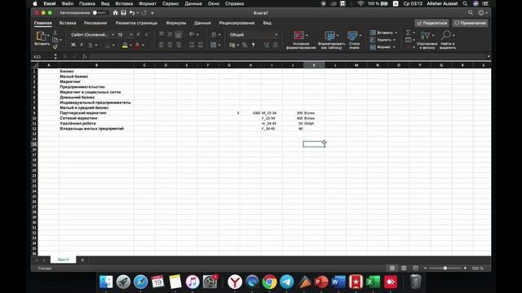
Task: Expand the Вставить cells dropdown
Action: coord(396,33)
